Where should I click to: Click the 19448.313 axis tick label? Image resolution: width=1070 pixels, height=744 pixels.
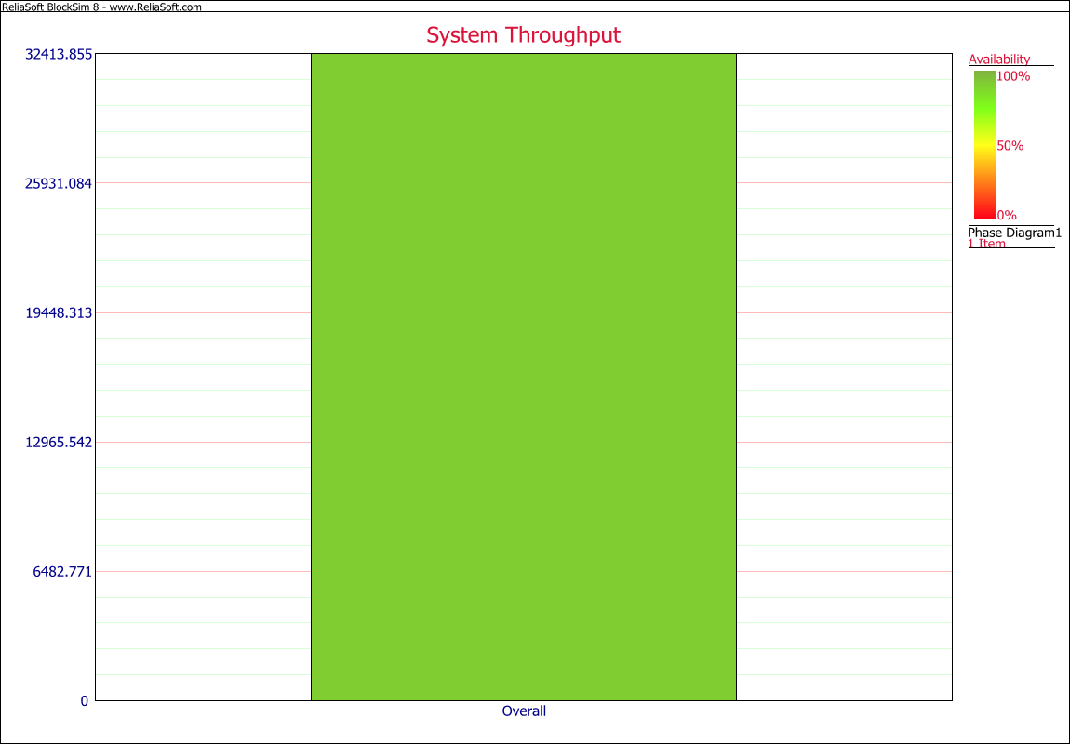59,313
